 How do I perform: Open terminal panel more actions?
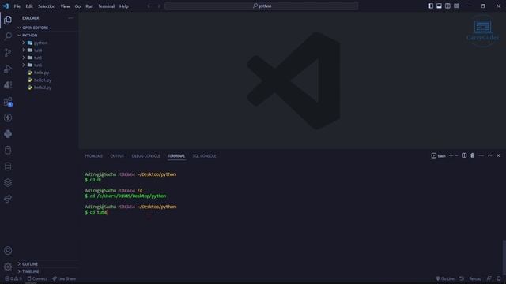pyautogui.click(x=481, y=155)
